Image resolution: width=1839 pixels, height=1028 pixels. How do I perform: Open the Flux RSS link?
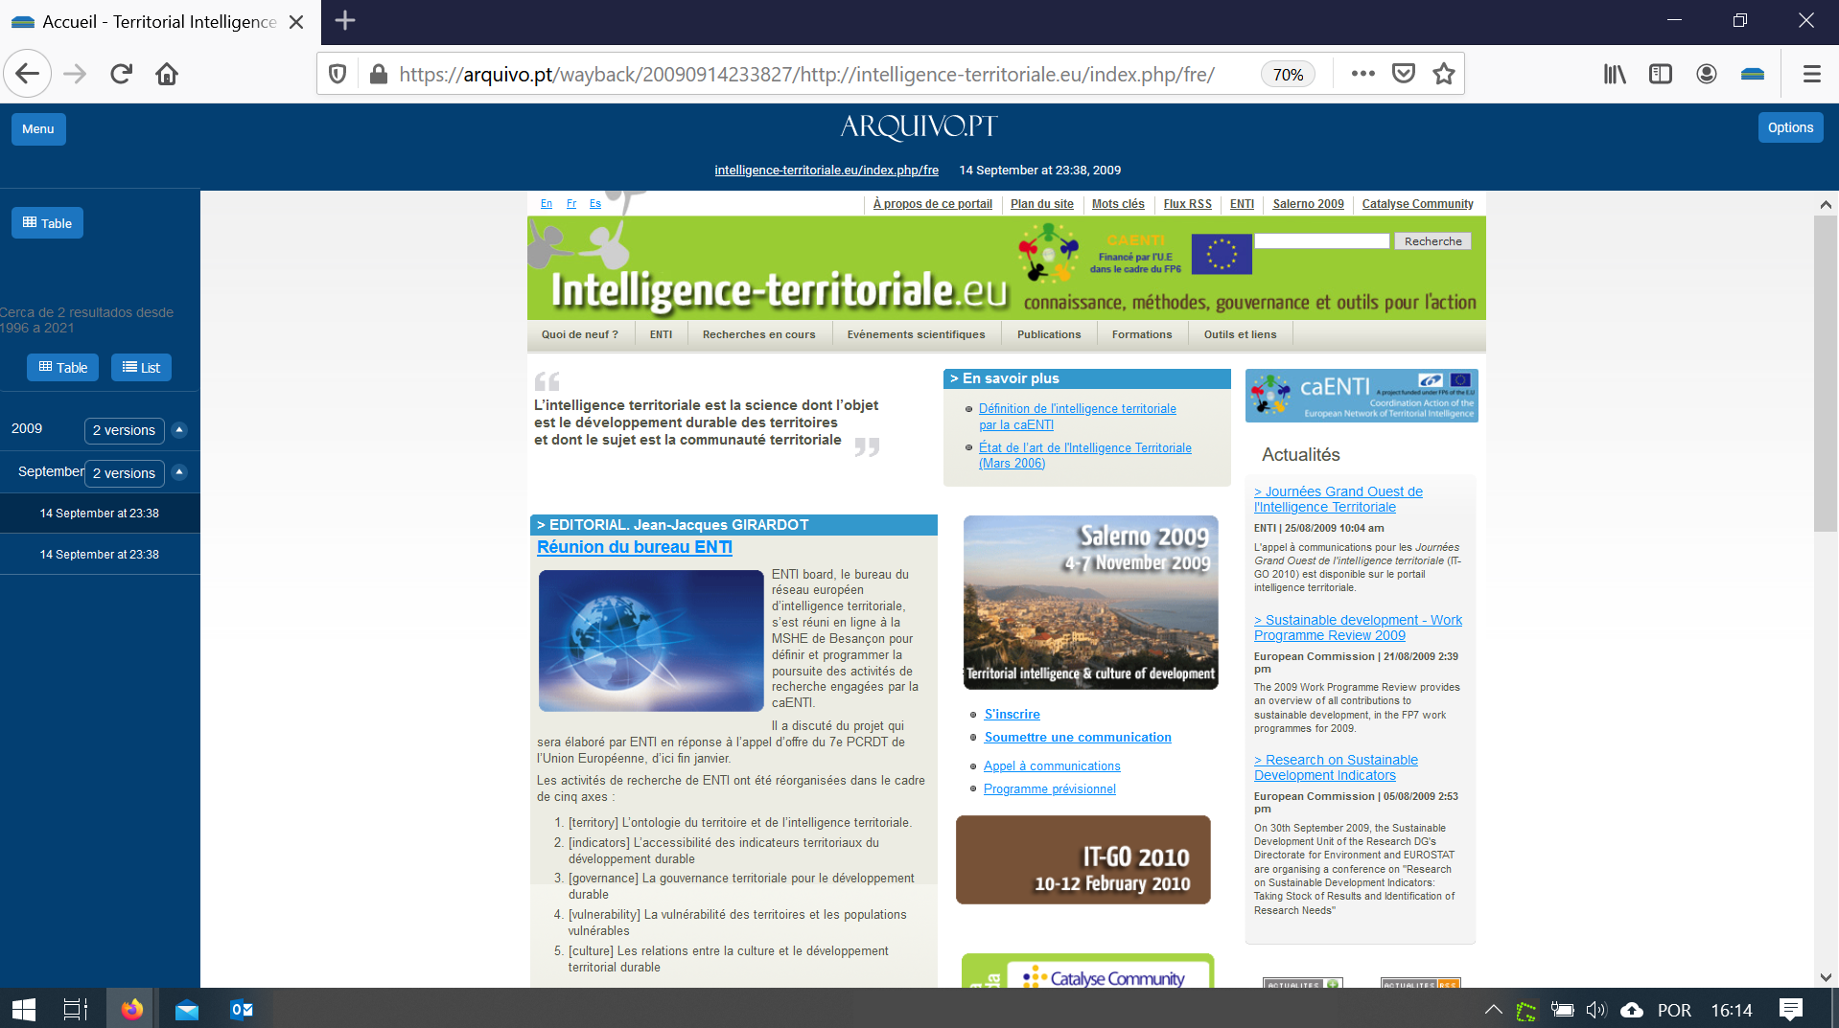[1187, 204]
